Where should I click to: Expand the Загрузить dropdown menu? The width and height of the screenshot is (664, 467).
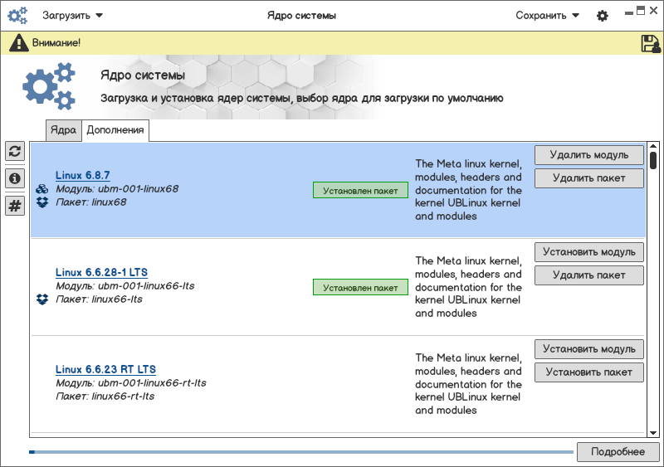coord(72,16)
